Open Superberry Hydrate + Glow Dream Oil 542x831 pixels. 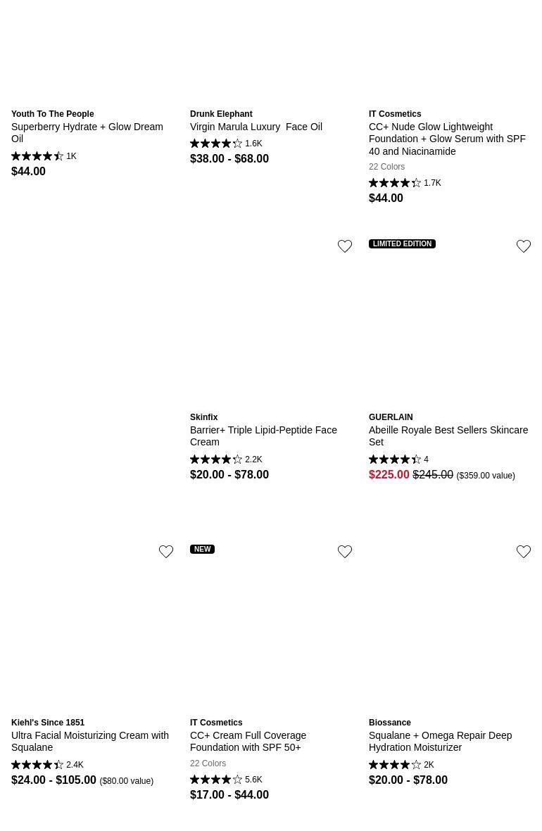pos(87,132)
